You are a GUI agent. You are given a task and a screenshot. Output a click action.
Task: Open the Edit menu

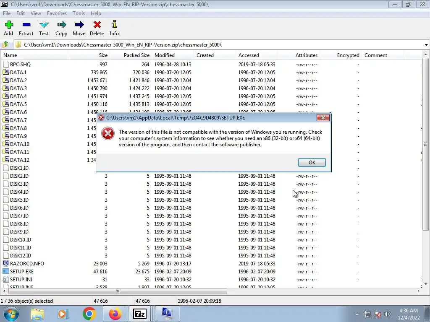point(21,13)
